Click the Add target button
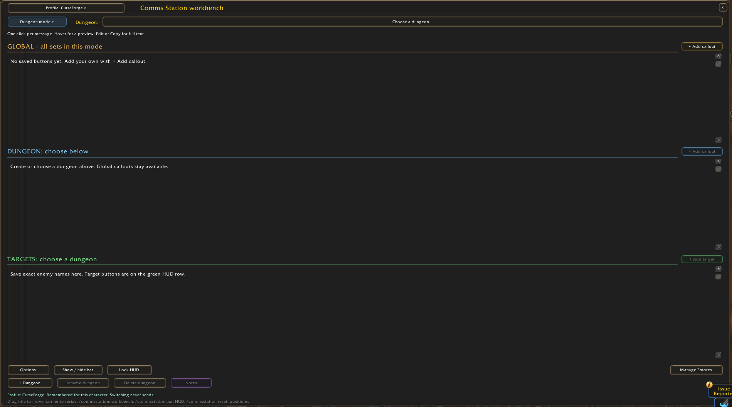Screen dimensions: 732x407 pyautogui.click(x=702, y=259)
